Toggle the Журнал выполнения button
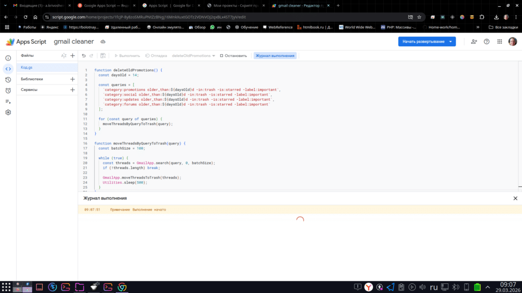Image resolution: width=522 pixels, height=293 pixels. [x=275, y=56]
